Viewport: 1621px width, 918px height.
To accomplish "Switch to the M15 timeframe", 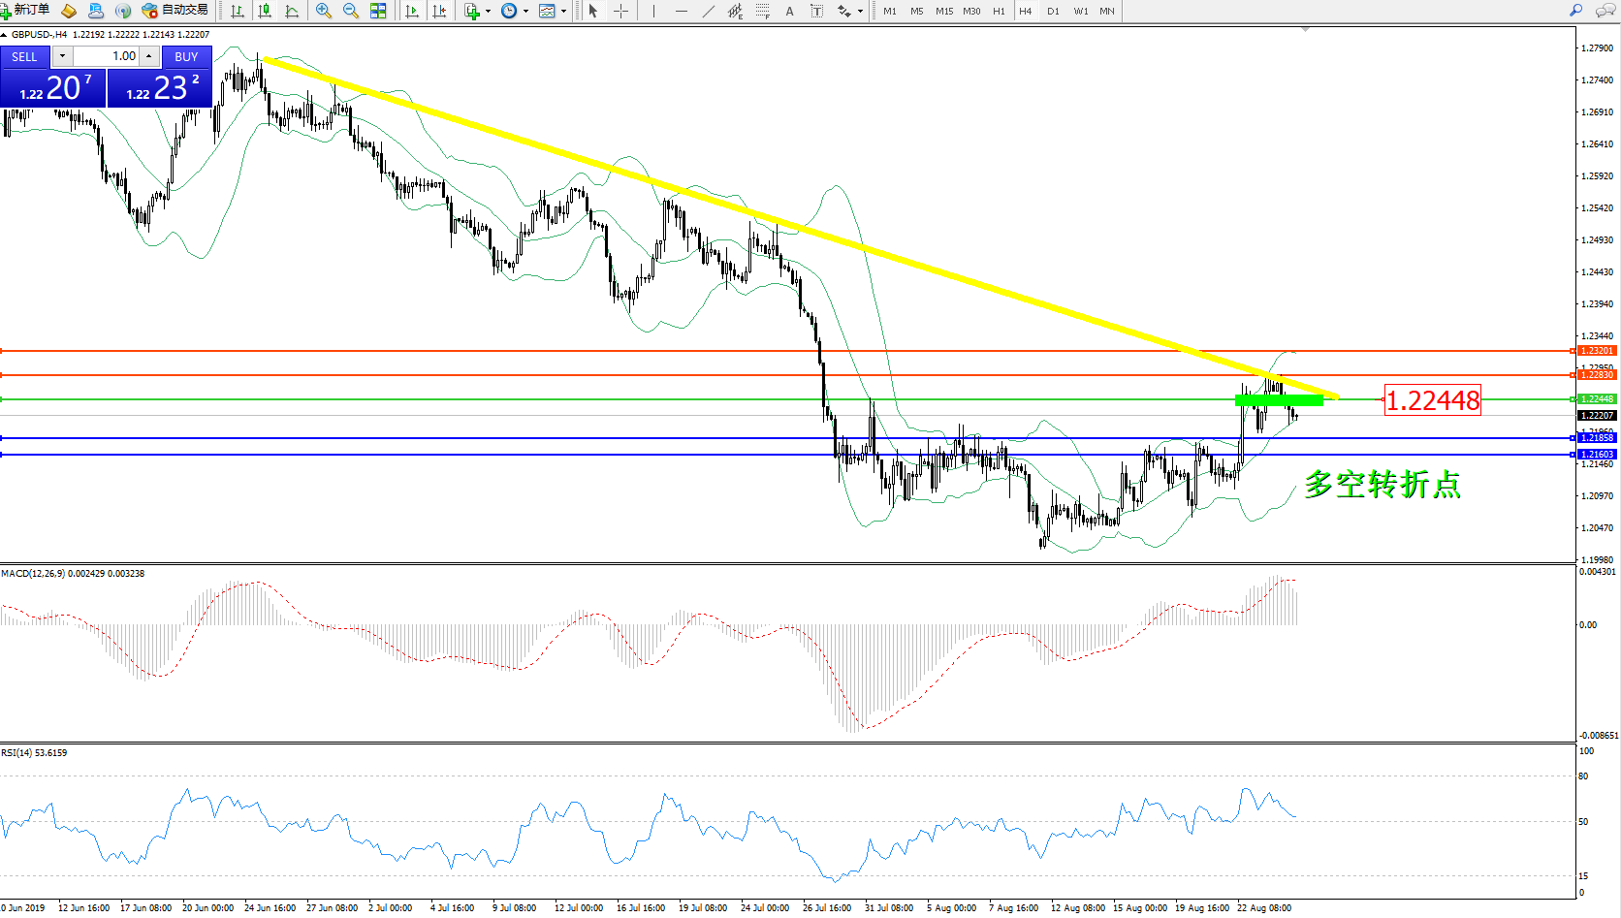I will pos(944,11).
